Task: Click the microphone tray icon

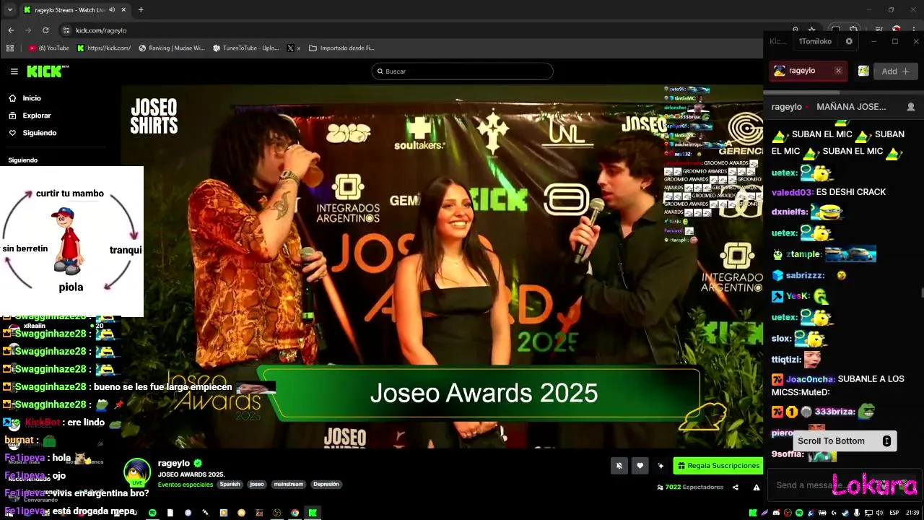Action: click(857, 513)
